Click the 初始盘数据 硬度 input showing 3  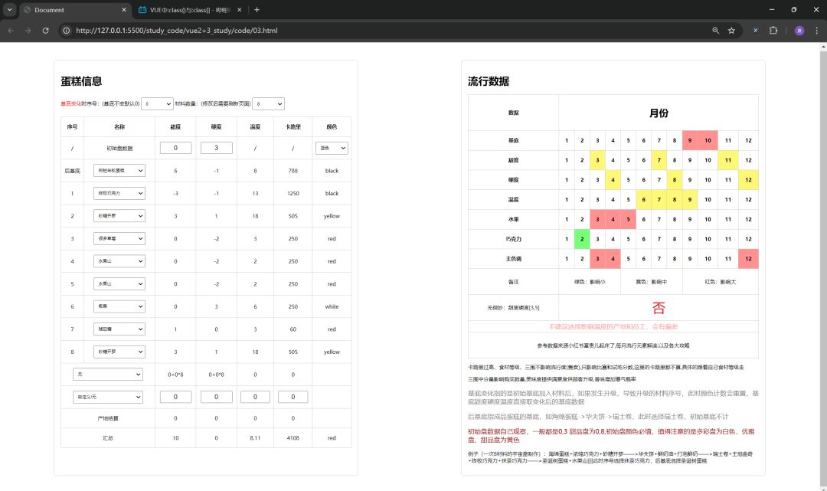click(x=216, y=148)
